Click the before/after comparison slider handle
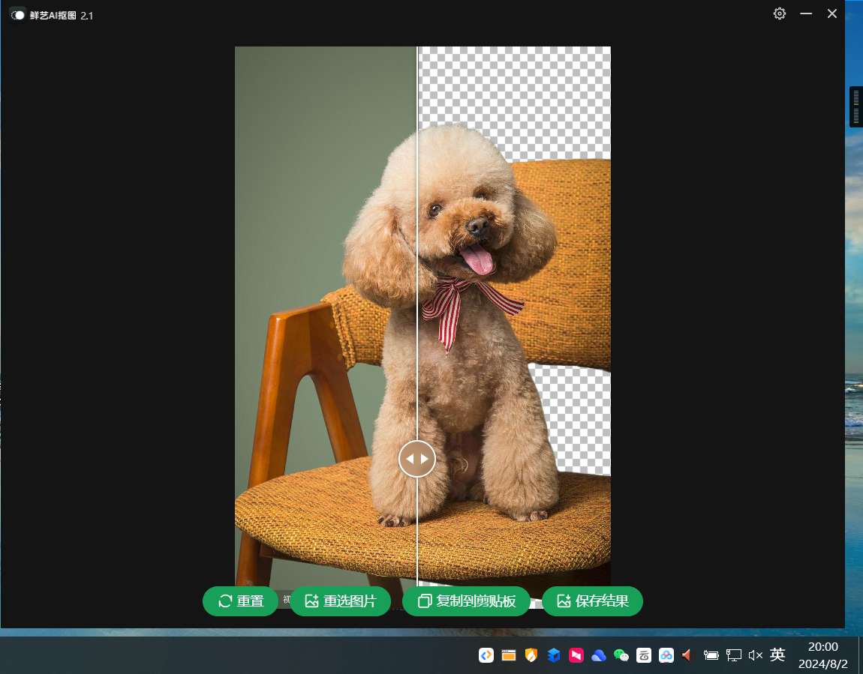 (x=417, y=459)
